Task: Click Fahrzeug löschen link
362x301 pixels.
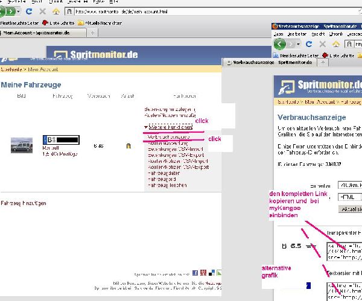Action: (167, 185)
